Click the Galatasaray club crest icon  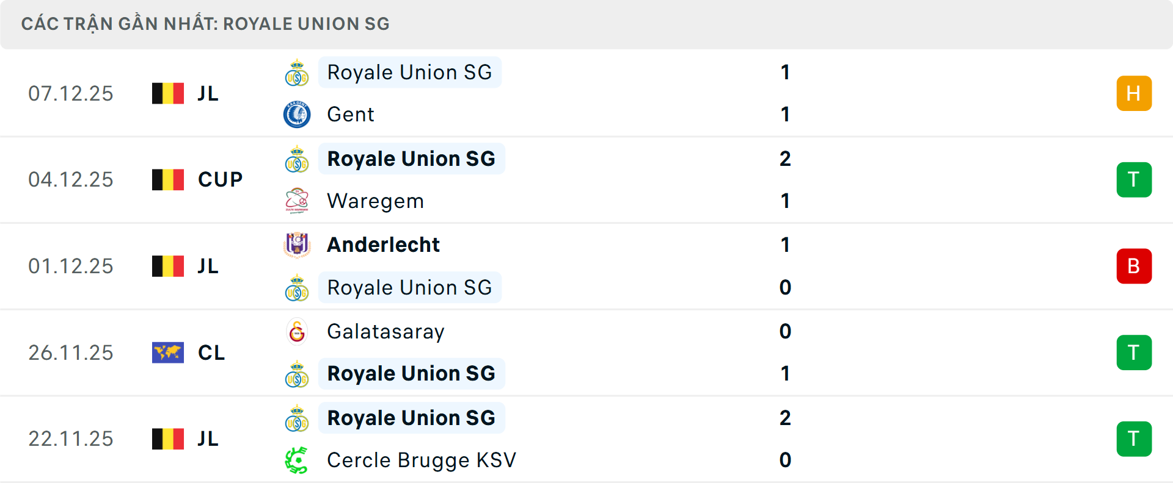pos(297,332)
